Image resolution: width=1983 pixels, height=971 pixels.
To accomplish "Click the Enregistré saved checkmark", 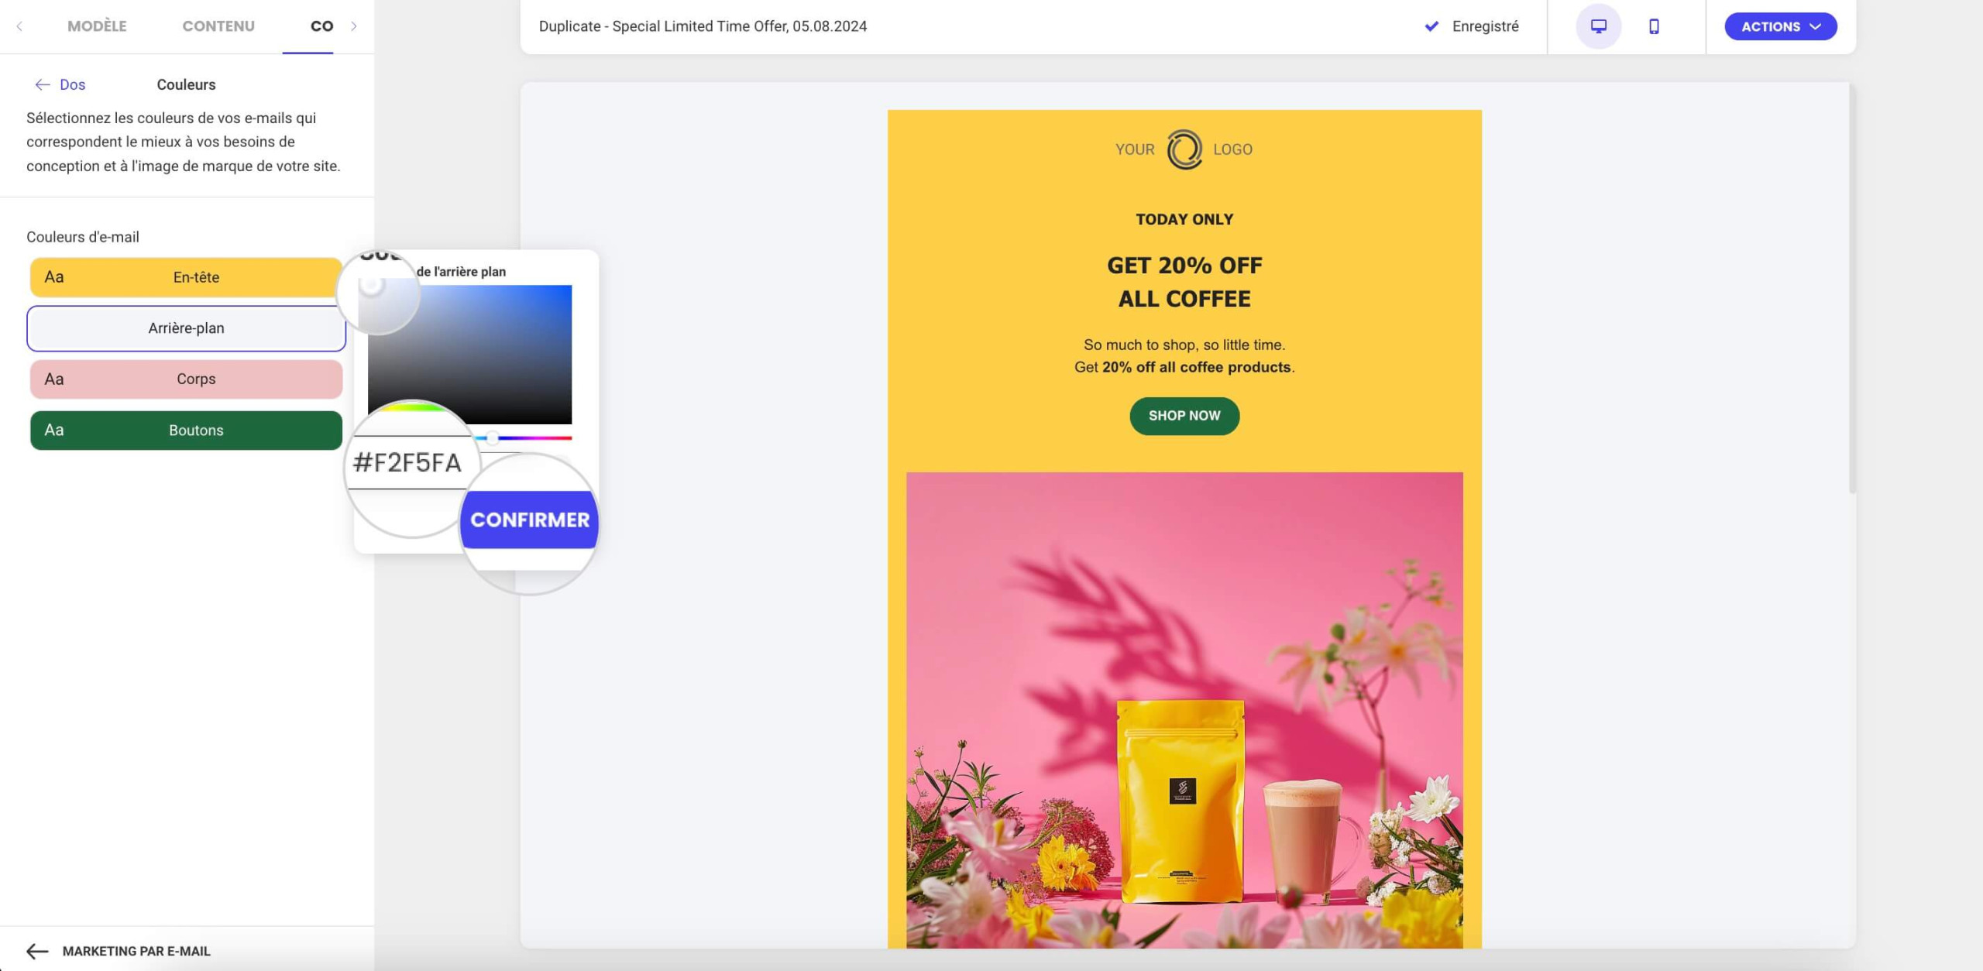I will click(1431, 26).
